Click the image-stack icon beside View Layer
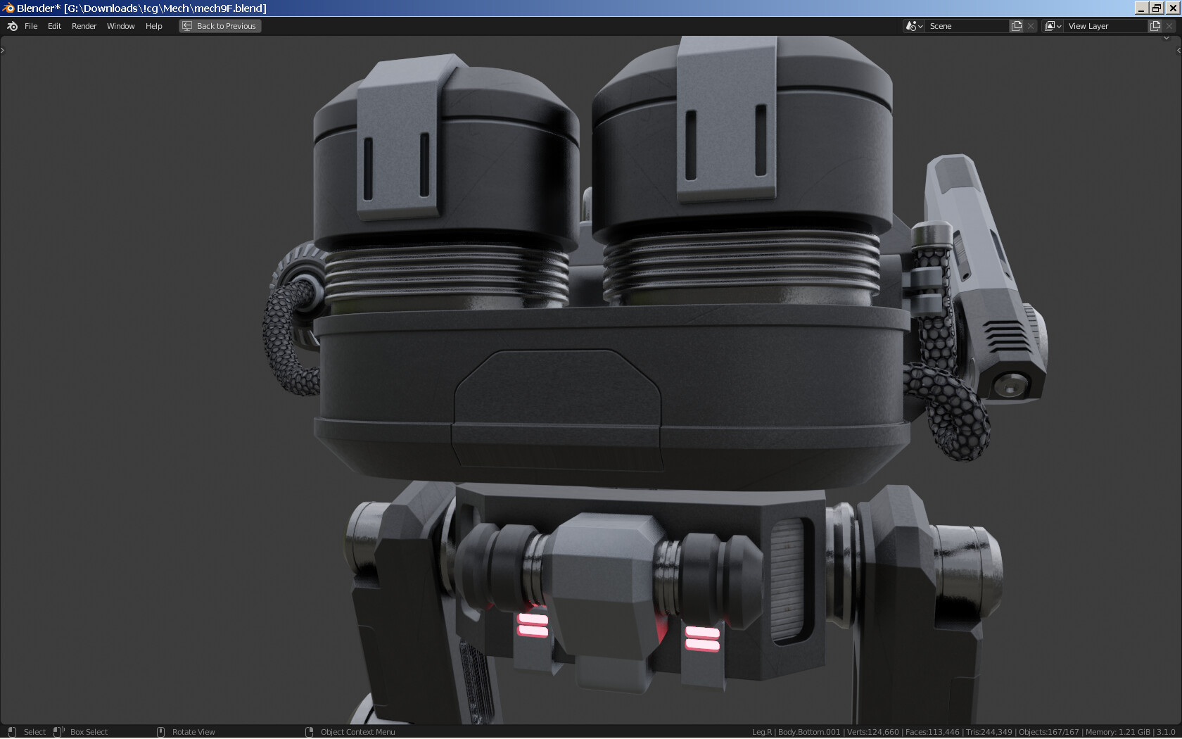1182x739 pixels. point(1050,26)
